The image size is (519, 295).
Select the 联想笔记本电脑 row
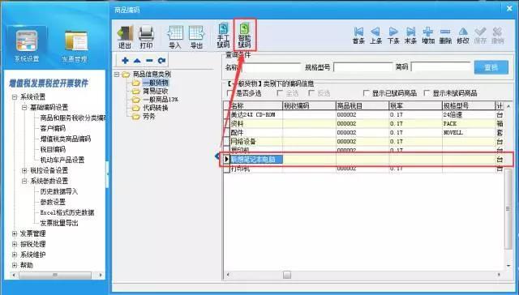(x=363, y=160)
